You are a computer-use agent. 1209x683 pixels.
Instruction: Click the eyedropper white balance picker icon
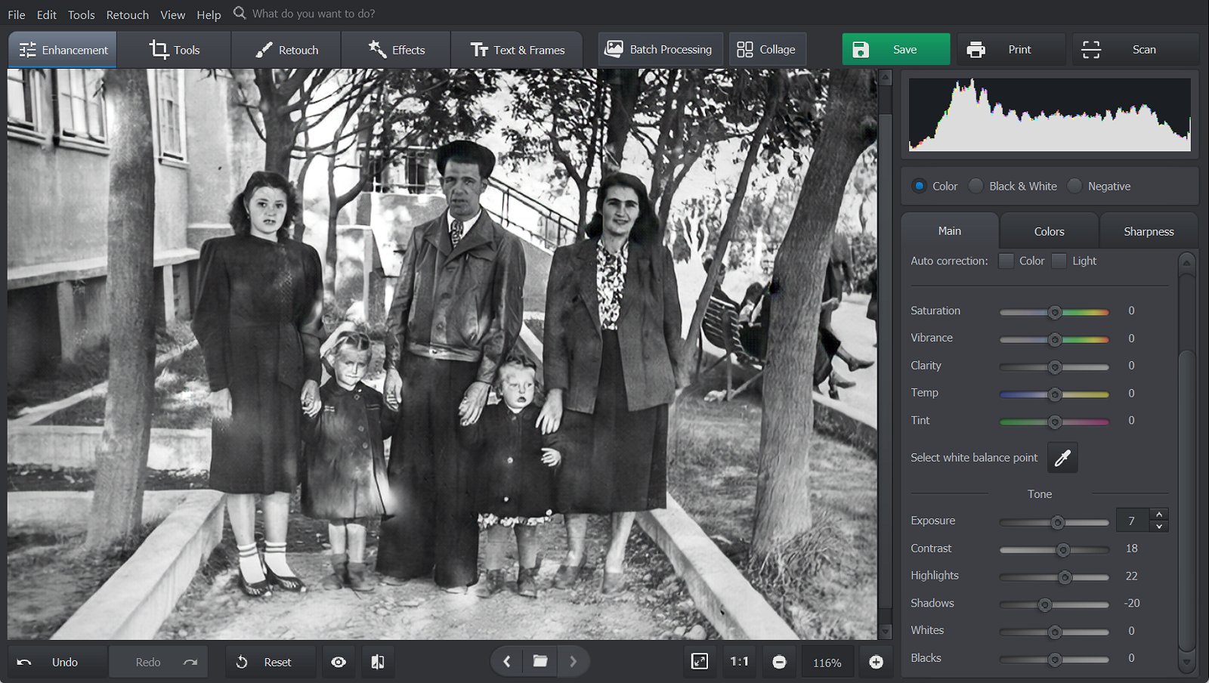[x=1062, y=458]
